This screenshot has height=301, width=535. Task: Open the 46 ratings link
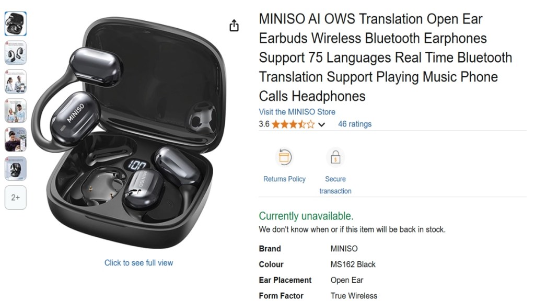point(355,124)
